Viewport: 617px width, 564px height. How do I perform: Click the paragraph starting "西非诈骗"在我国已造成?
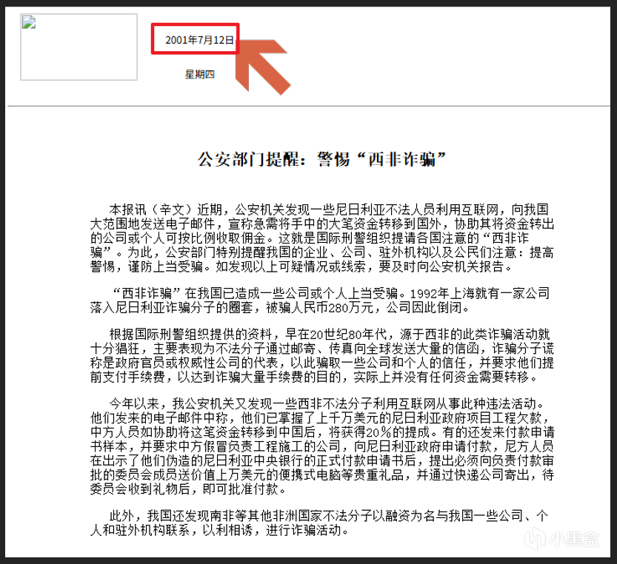click(320, 300)
